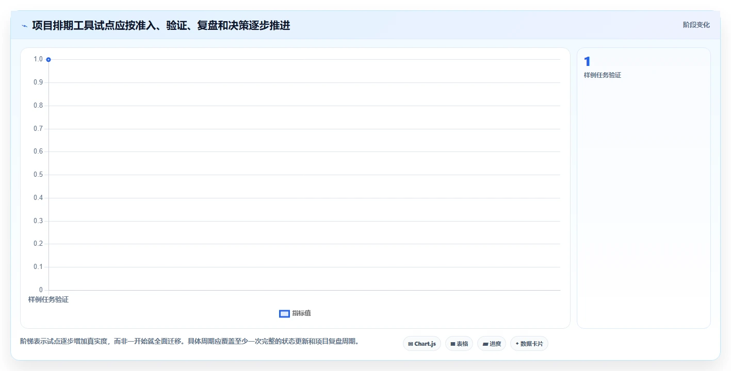This screenshot has width=731, height=371.
Task: Click the title 项目排期工具试点应按准入…
Action: point(161,25)
